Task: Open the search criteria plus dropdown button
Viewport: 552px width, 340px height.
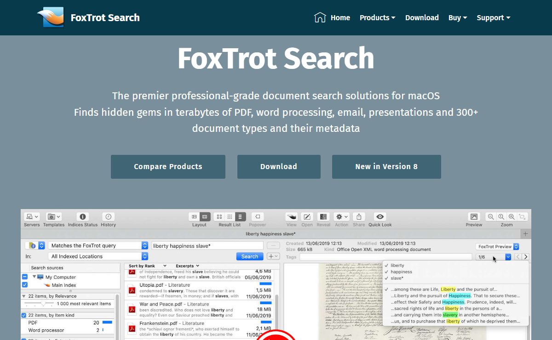Action: pyautogui.click(x=273, y=256)
